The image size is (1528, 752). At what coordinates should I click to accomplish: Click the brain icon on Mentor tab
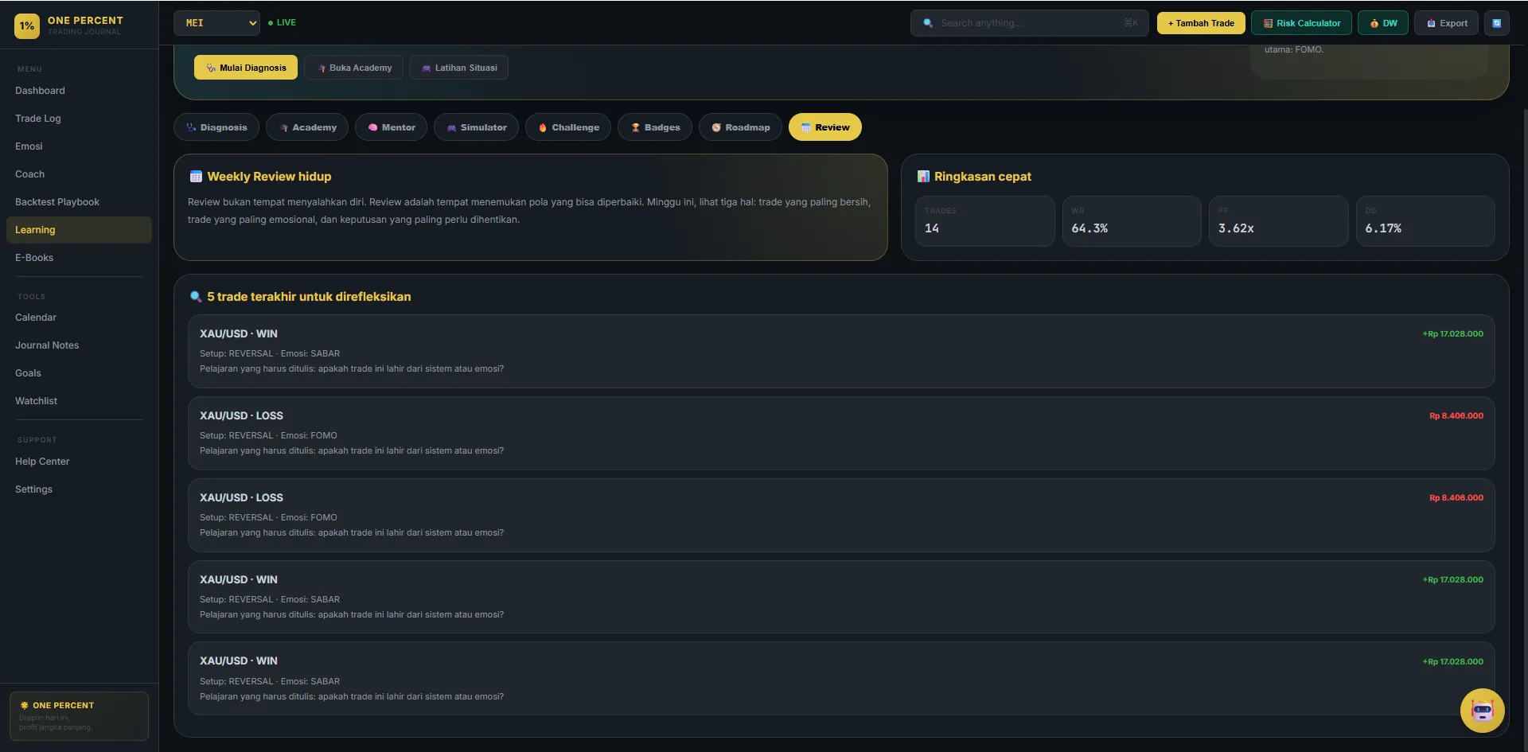pos(372,127)
